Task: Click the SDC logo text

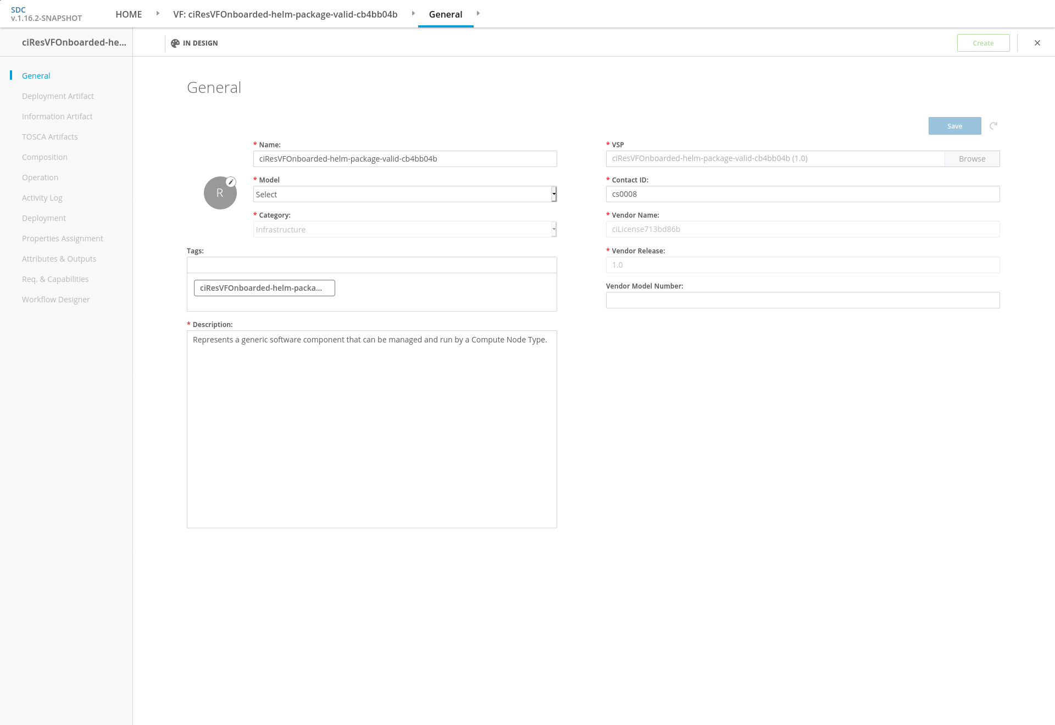Action: point(18,10)
